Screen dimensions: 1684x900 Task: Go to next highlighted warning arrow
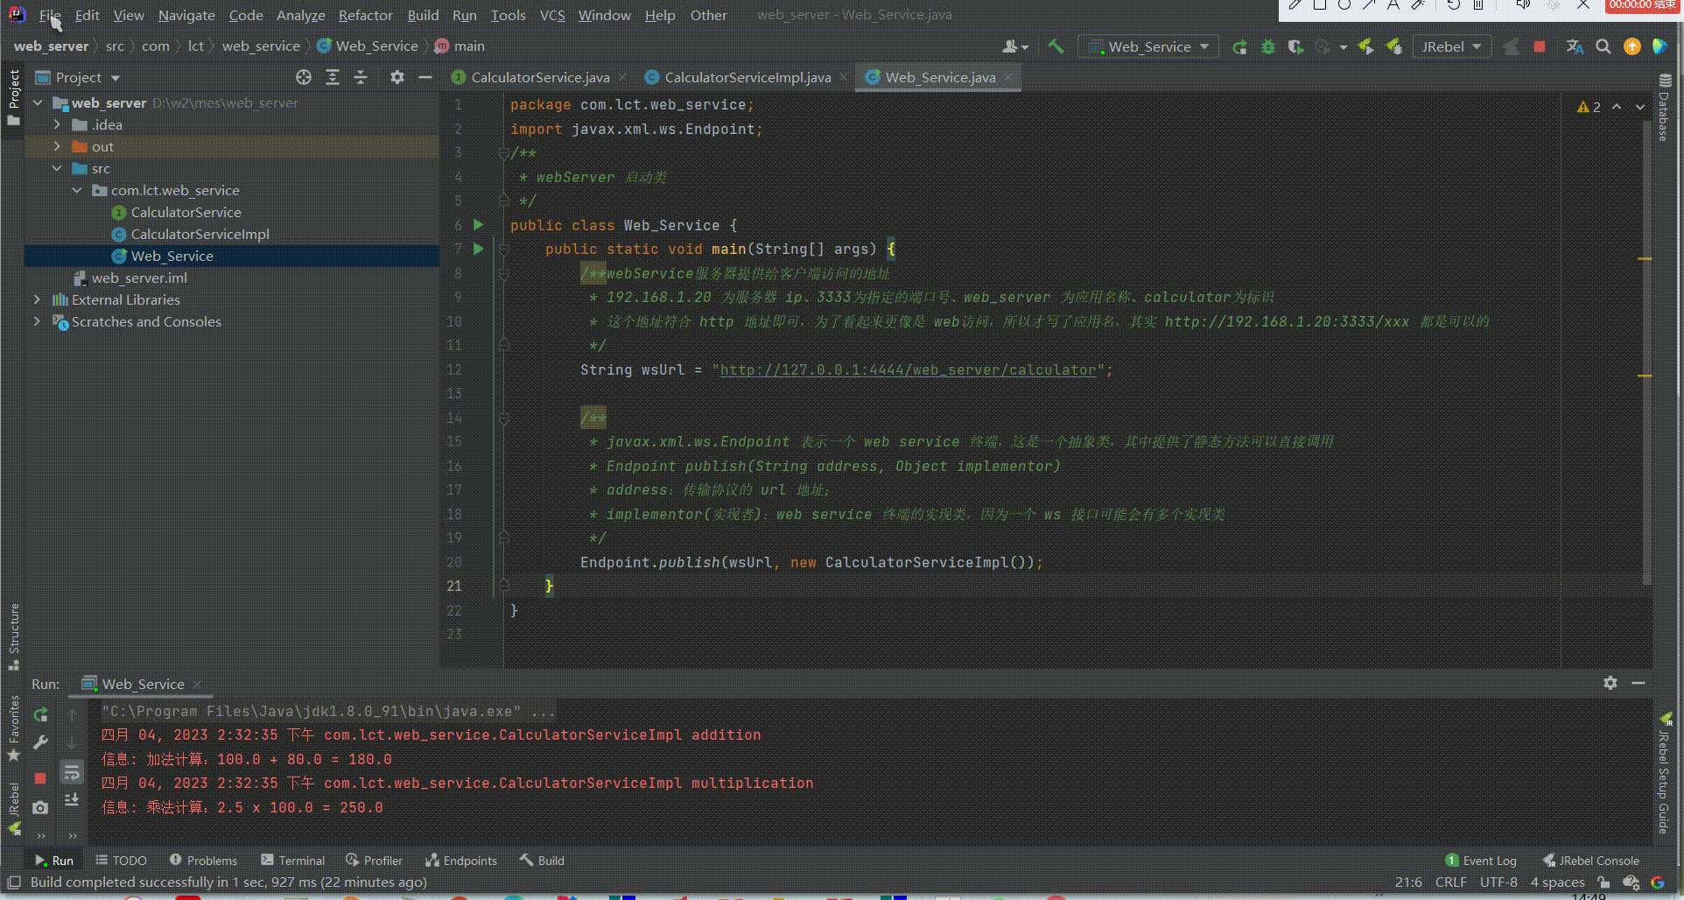click(1639, 107)
